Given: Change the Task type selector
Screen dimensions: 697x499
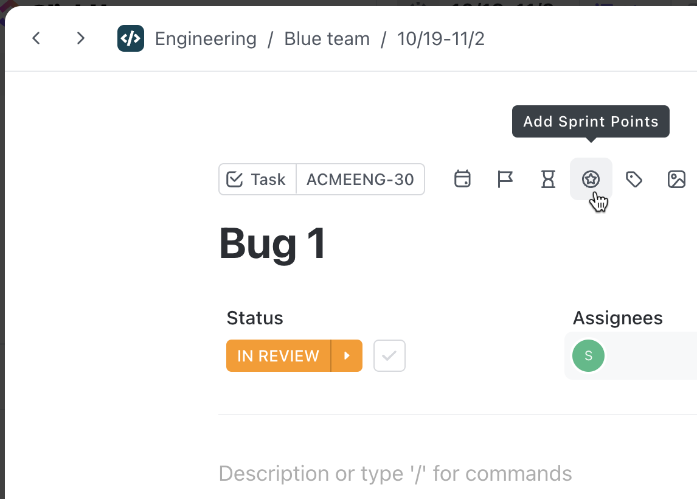Looking at the screenshot, I should tap(257, 180).
